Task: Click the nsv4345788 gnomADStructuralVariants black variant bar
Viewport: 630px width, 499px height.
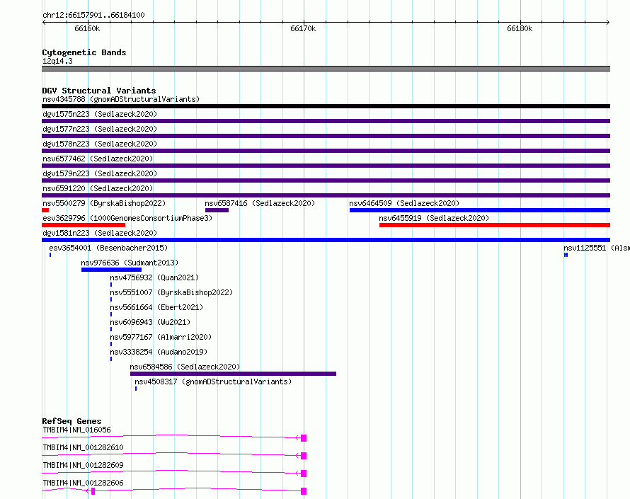Action: click(x=326, y=106)
